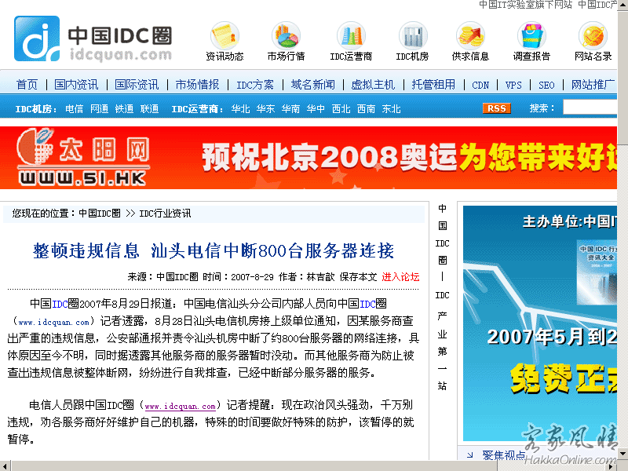Viewport: 628px width, 471px height.
Task: Select 华北 region under IDC运营商
Action: click(240, 109)
